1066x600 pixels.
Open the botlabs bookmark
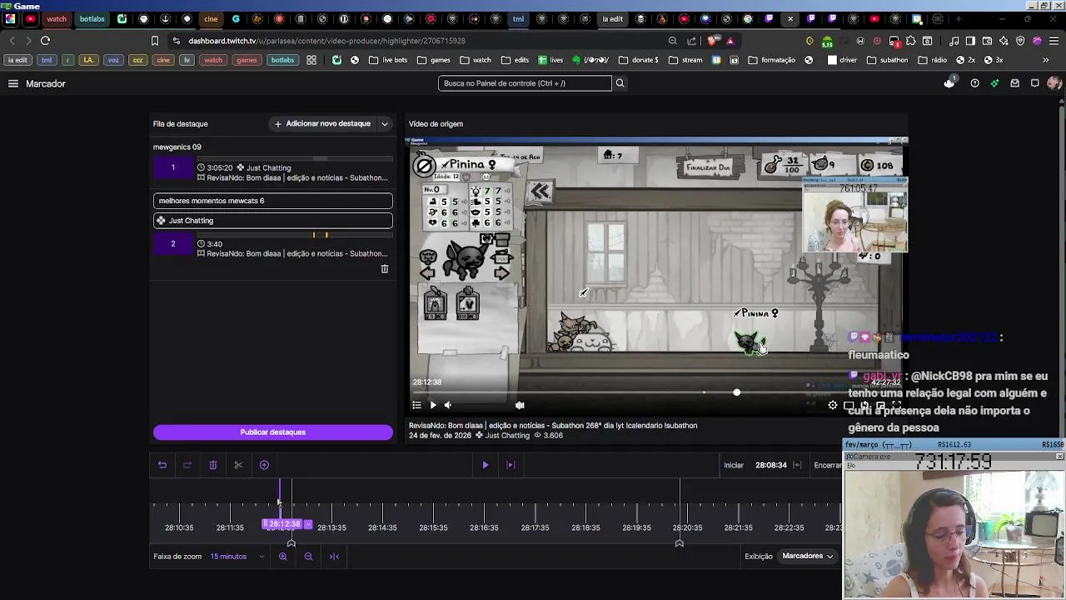click(x=282, y=60)
